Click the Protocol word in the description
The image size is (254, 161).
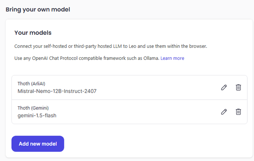(x=69, y=58)
